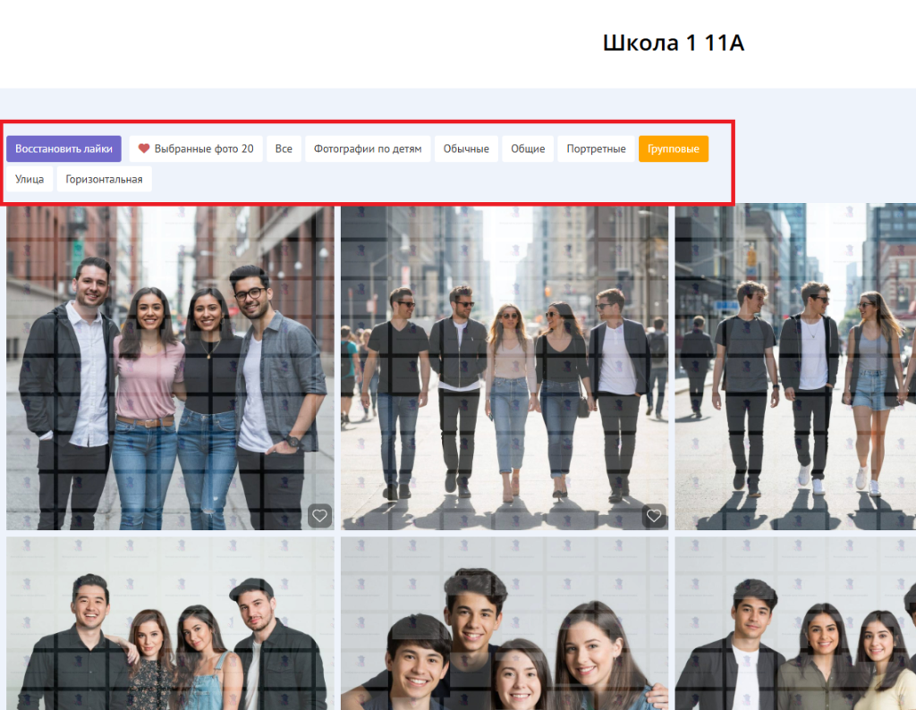This screenshot has height=710, width=916.
Task: Like the photo of four friends posing
Action: point(319,515)
